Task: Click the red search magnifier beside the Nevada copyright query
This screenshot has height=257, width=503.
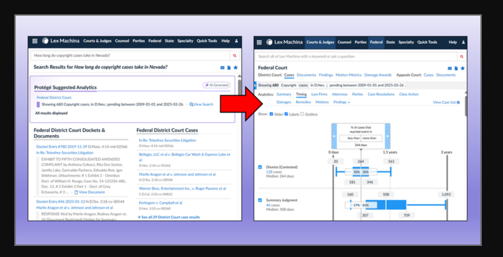Action: pyautogui.click(x=235, y=56)
